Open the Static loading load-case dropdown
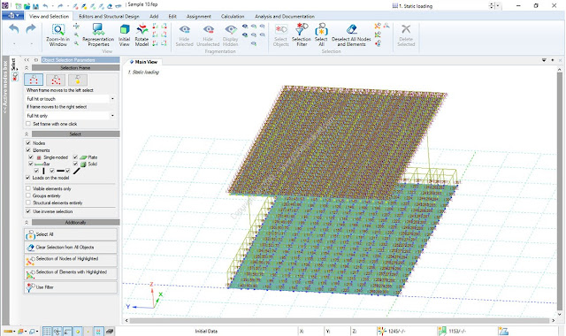The height and width of the screenshot is (336, 566). click(x=498, y=6)
